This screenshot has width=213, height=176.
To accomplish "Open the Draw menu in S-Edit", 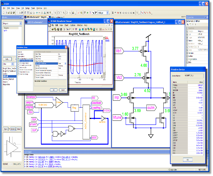I will click(18, 8).
